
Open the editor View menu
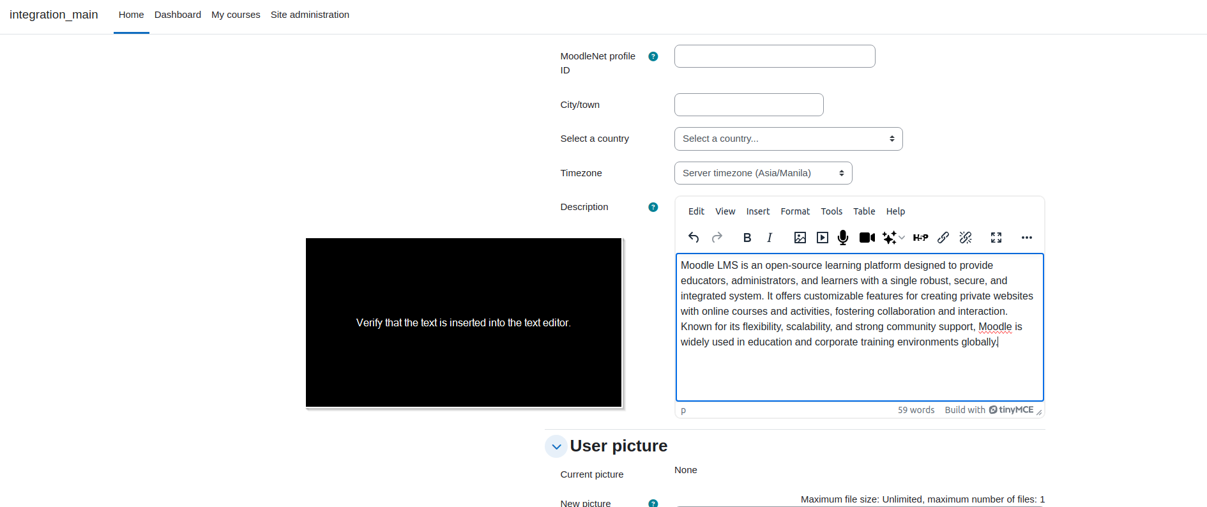click(725, 211)
